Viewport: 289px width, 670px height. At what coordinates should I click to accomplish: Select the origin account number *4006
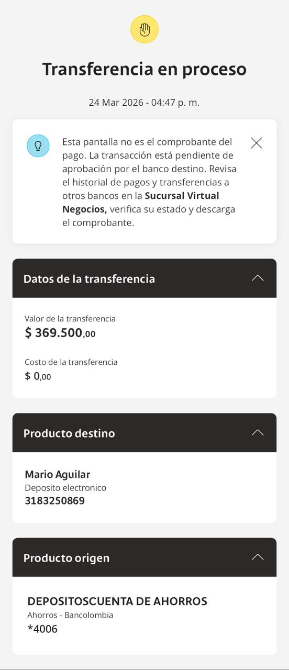pos(42,629)
